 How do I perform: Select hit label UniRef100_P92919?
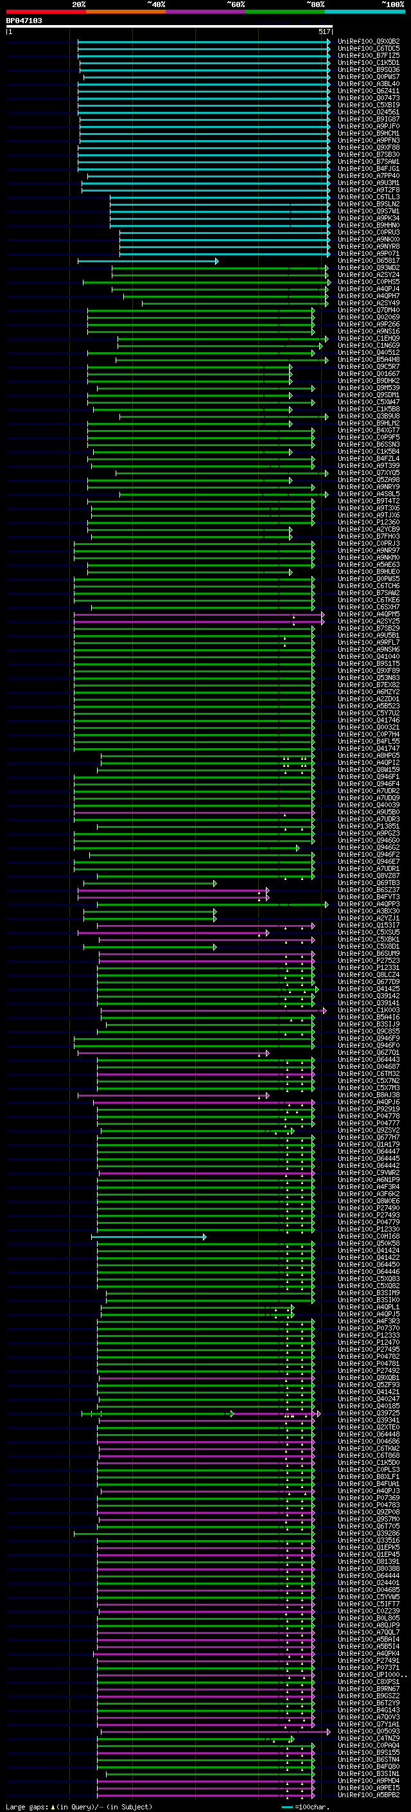click(x=369, y=1109)
